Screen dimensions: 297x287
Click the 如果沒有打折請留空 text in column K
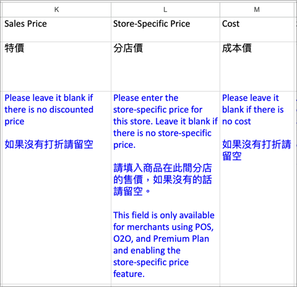point(49,144)
